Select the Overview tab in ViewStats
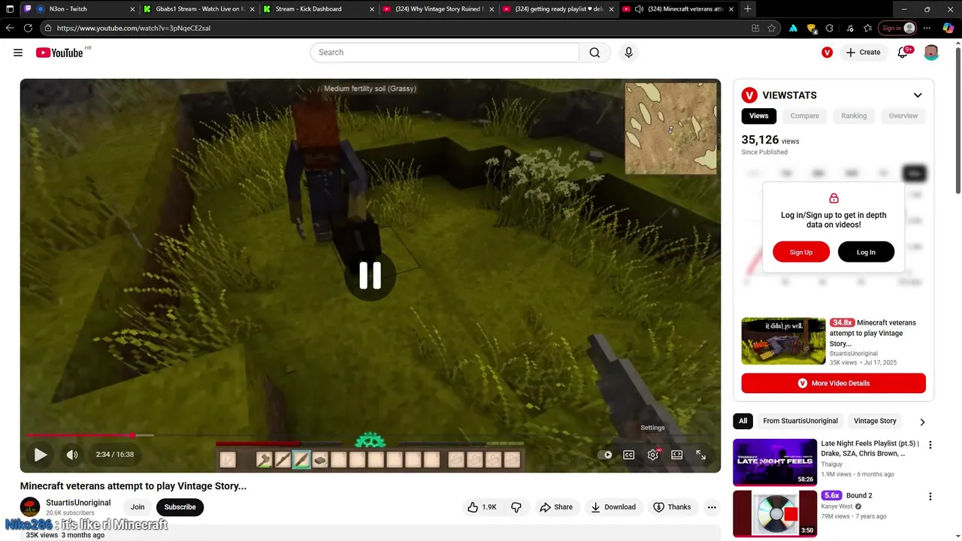The height and width of the screenshot is (541, 962). [903, 116]
